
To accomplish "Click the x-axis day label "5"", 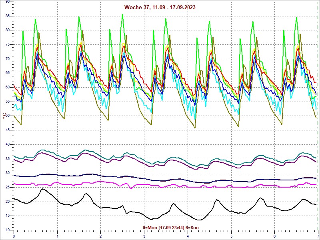I will [x=231, y=236].
